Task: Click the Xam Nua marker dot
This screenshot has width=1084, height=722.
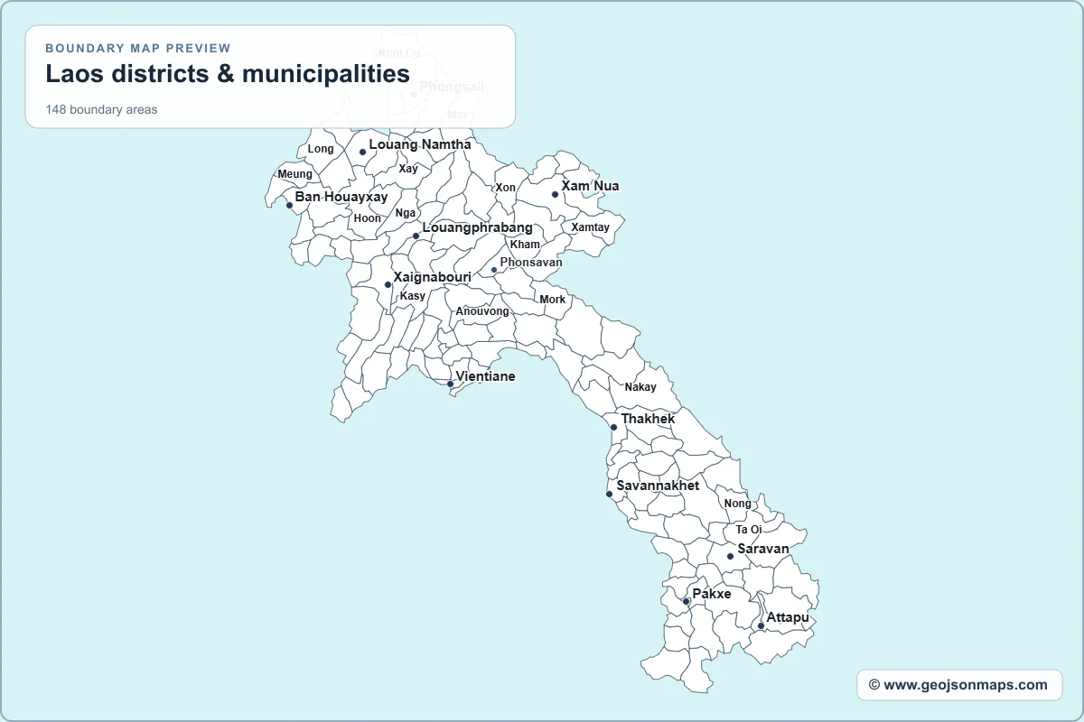Action: coord(556,194)
